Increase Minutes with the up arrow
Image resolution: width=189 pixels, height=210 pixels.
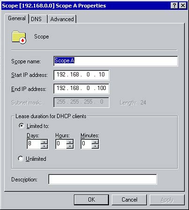[x=95, y=142]
